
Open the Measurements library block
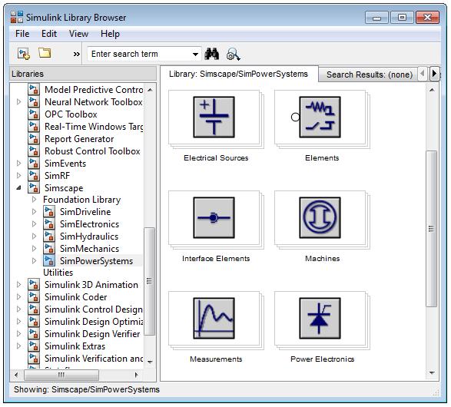(x=214, y=318)
